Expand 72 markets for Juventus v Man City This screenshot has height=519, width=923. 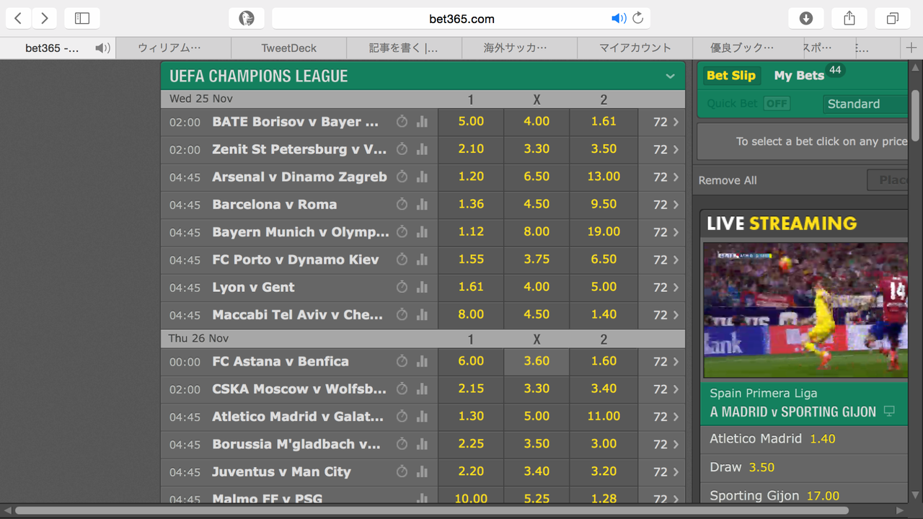click(x=666, y=472)
